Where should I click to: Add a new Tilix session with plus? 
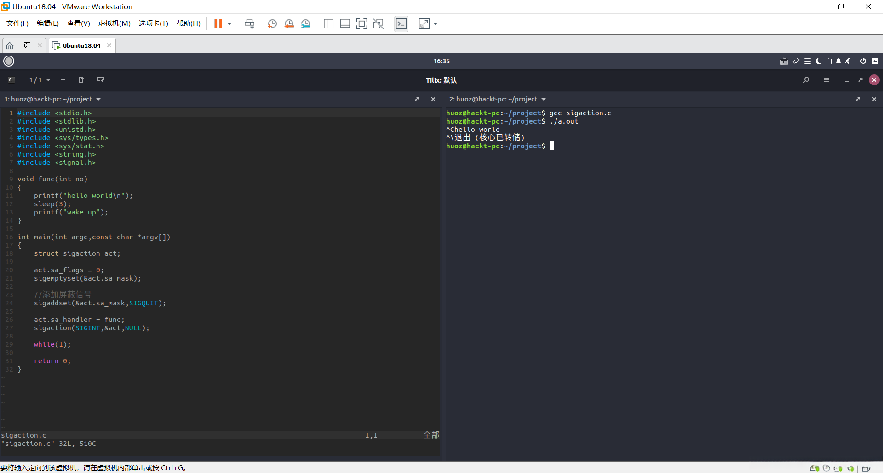coord(63,80)
